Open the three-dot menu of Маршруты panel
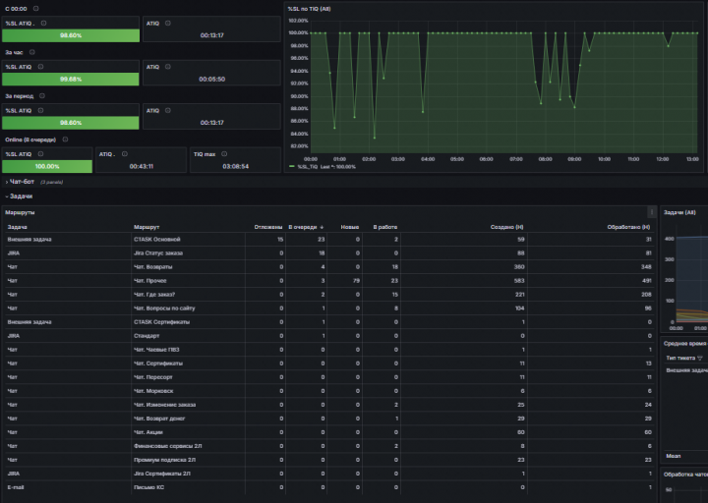The image size is (708, 503). click(652, 212)
